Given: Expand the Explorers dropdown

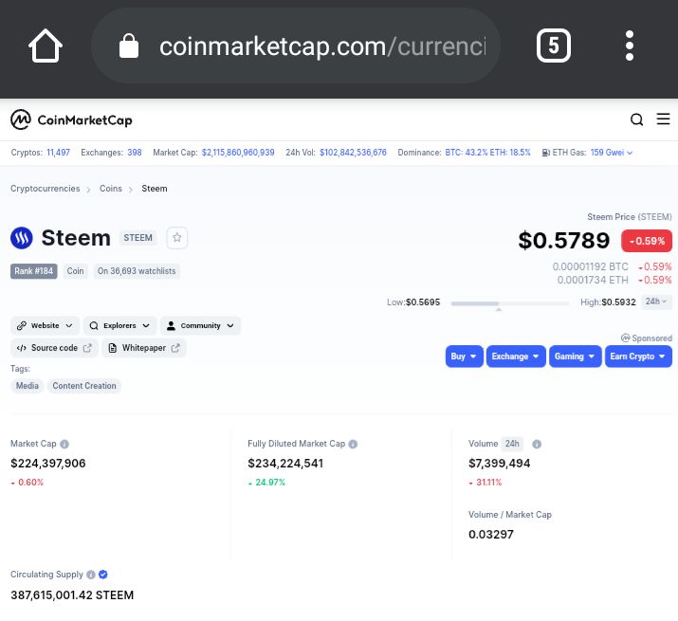Looking at the screenshot, I should coord(119,325).
